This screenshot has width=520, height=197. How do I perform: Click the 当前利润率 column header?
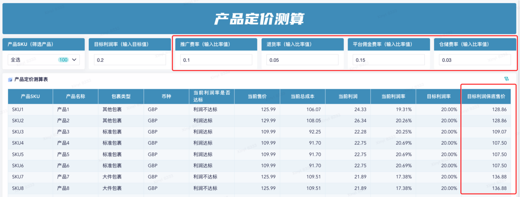(x=393, y=96)
